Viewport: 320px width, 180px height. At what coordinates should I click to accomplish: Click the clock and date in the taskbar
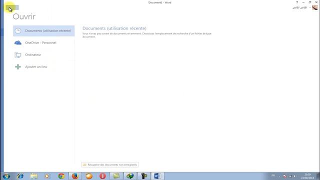pos(307,176)
